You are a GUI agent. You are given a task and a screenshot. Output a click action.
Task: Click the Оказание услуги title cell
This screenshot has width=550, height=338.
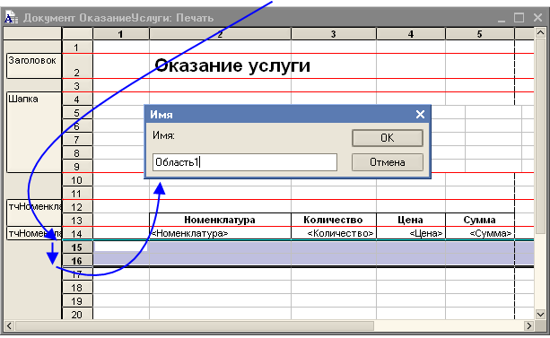click(232, 65)
